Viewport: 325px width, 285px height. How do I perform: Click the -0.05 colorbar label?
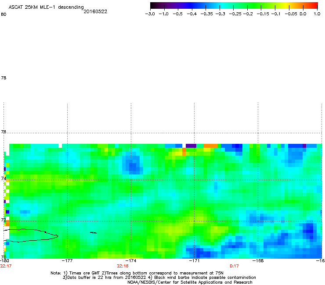click(x=291, y=14)
